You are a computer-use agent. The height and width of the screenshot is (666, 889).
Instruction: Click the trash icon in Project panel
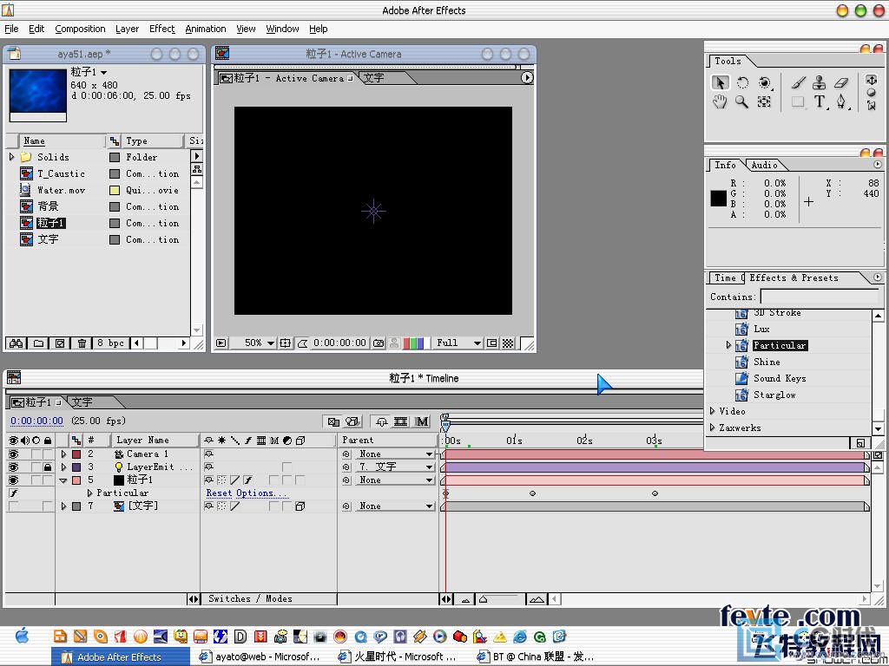(82, 343)
